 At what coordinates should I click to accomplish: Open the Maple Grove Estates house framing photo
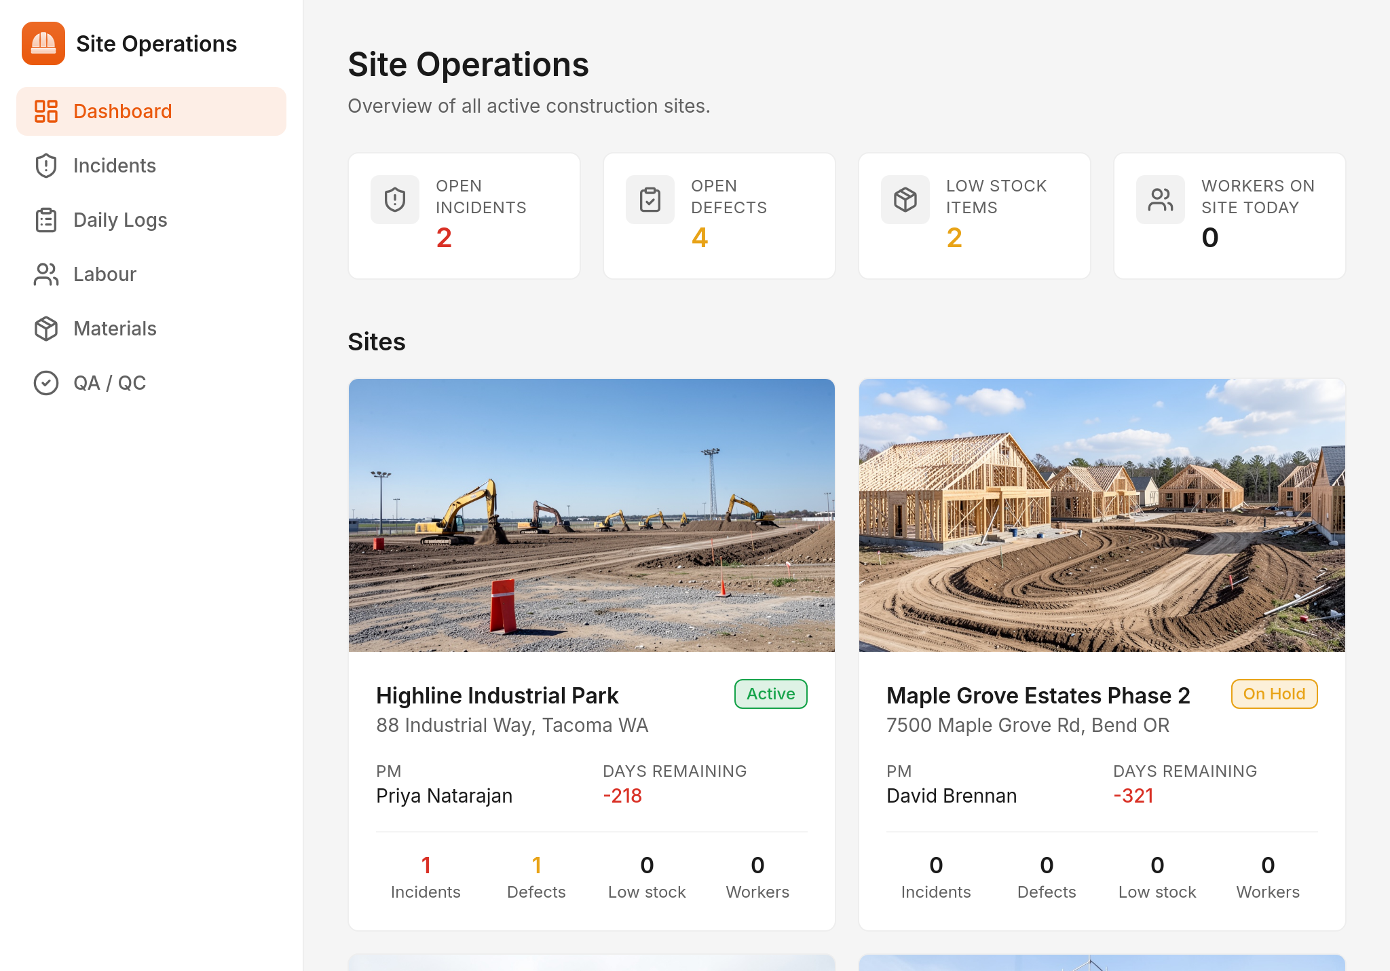[x=1102, y=515]
